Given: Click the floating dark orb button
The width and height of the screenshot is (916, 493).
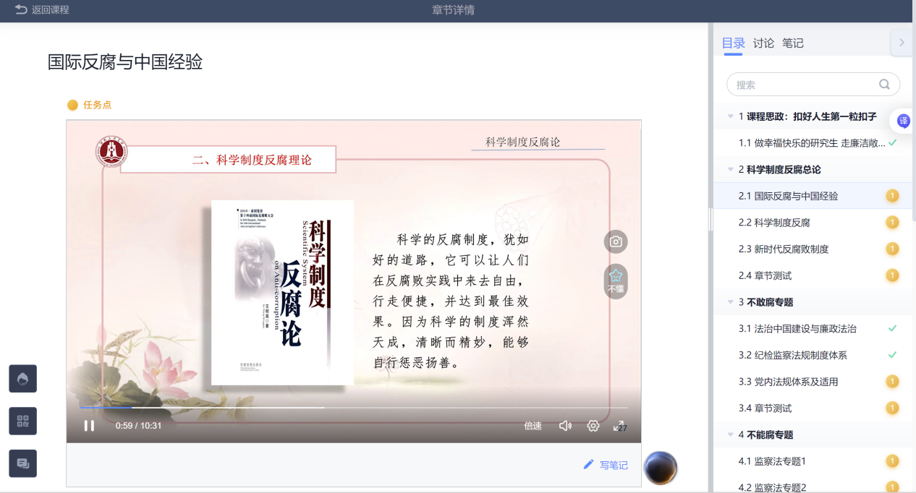Looking at the screenshot, I should pyautogui.click(x=660, y=468).
